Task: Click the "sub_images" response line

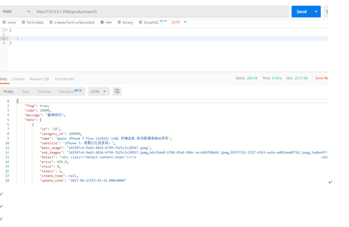Action: pos(184,152)
